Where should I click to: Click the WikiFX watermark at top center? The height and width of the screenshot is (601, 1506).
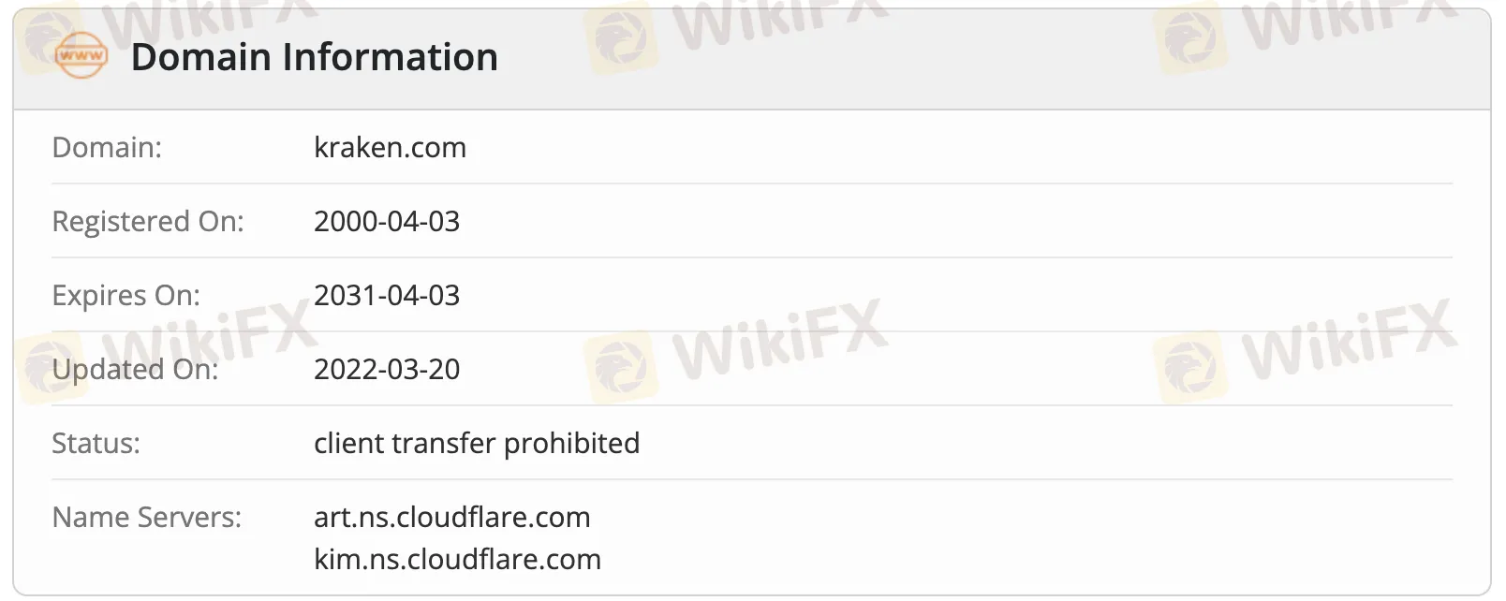click(735, 30)
